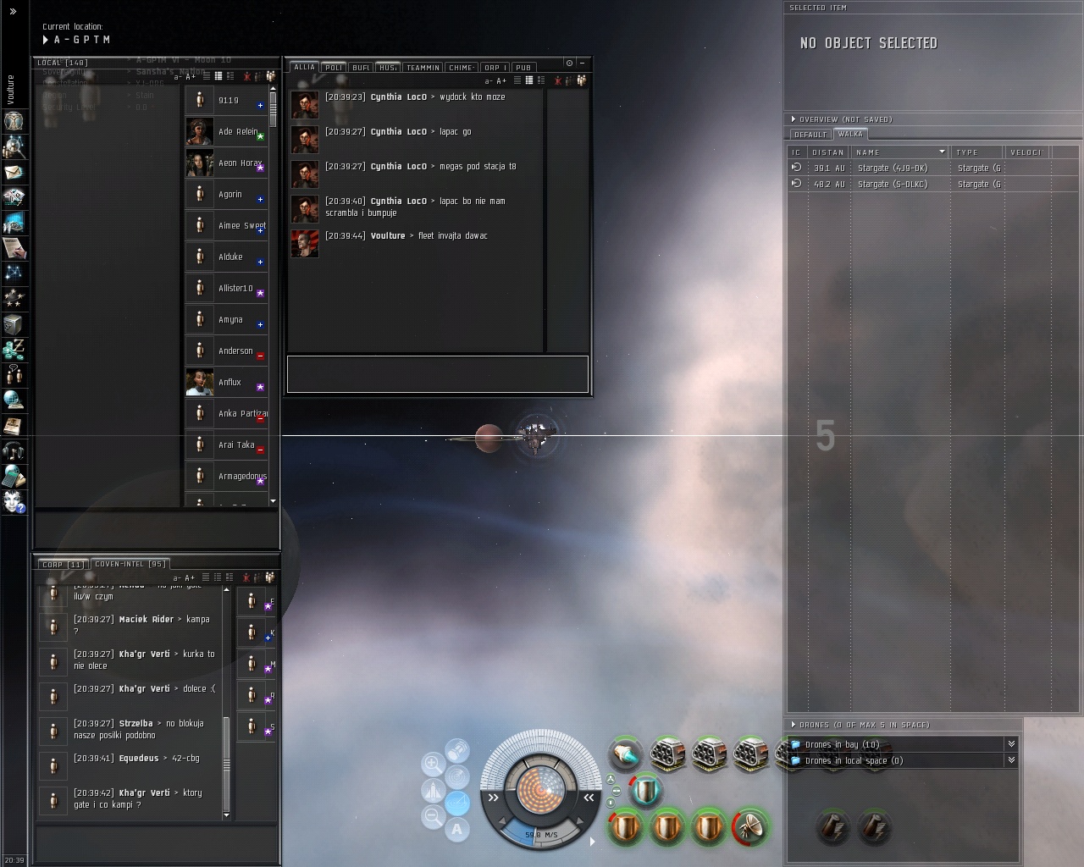Open the Help face icon in sidebar

point(13,502)
